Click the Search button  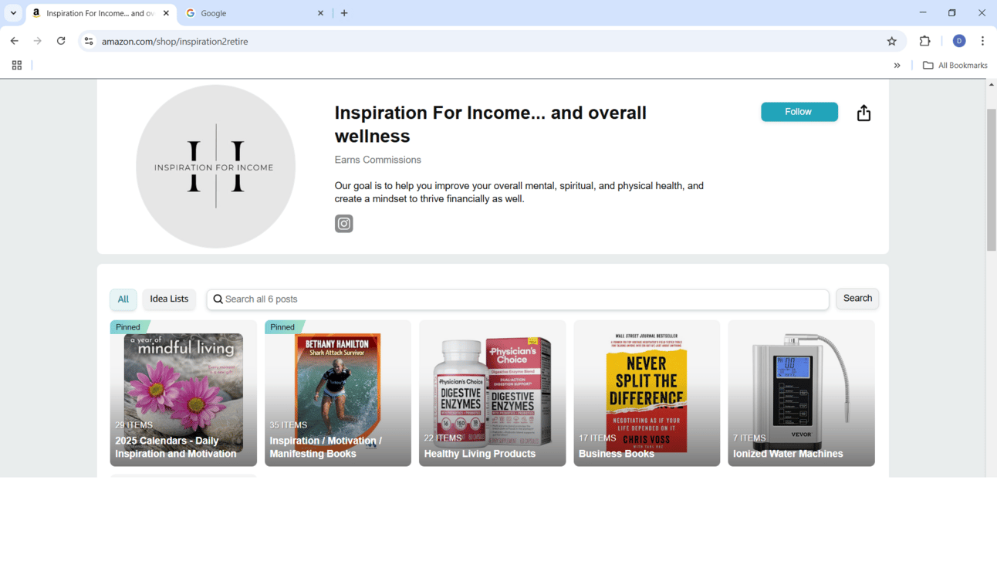[x=857, y=299]
